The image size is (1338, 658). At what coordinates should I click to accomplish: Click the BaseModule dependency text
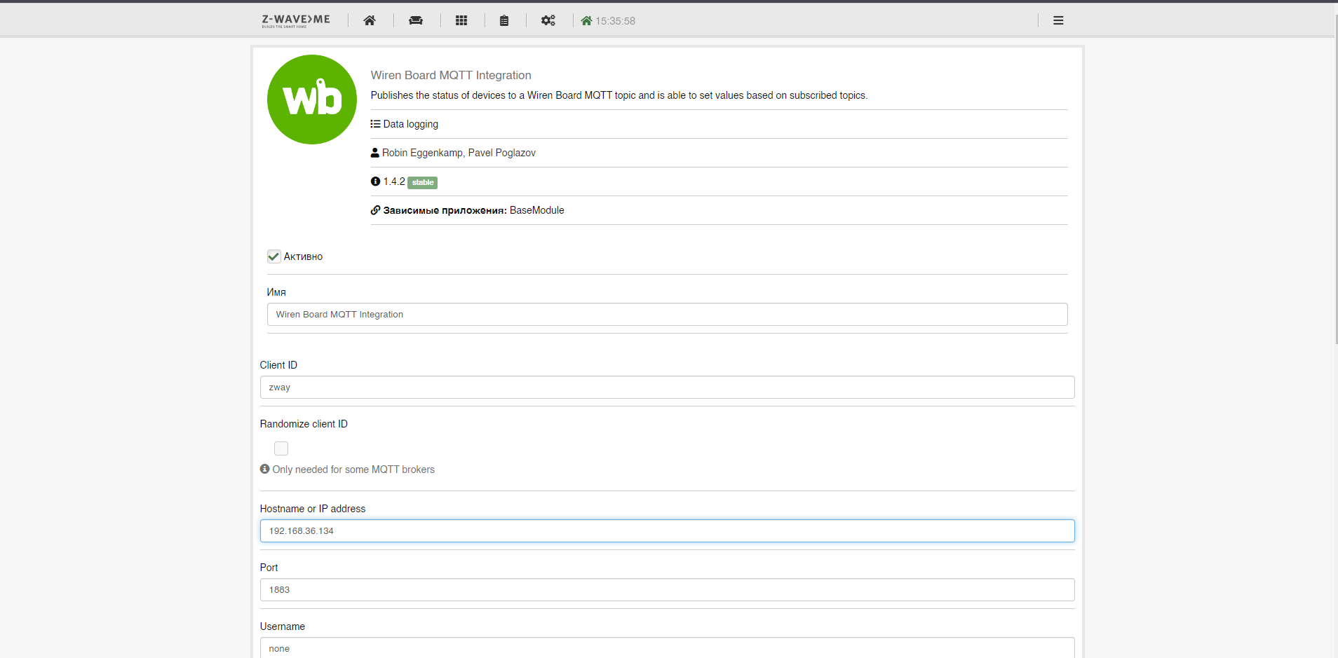pos(537,210)
